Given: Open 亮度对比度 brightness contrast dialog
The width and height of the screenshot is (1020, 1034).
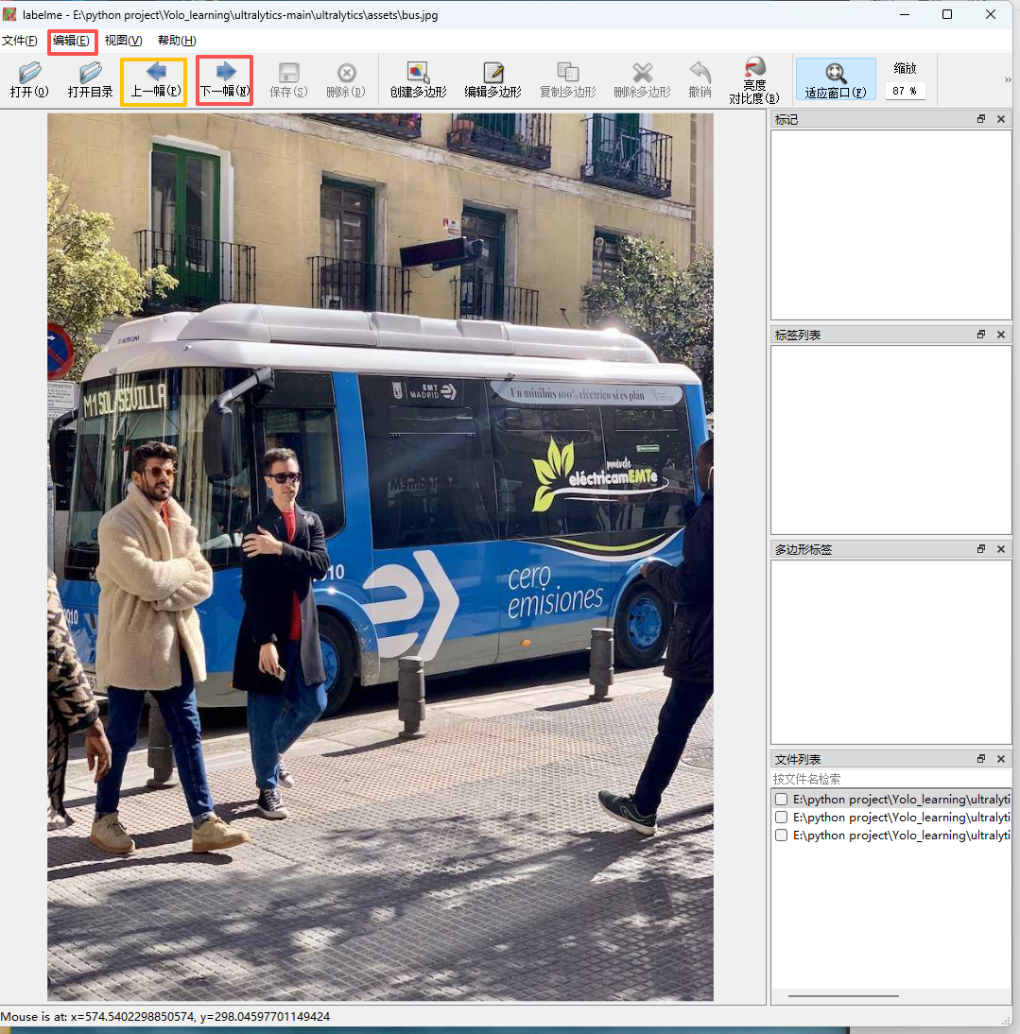Looking at the screenshot, I should (754, 80).
